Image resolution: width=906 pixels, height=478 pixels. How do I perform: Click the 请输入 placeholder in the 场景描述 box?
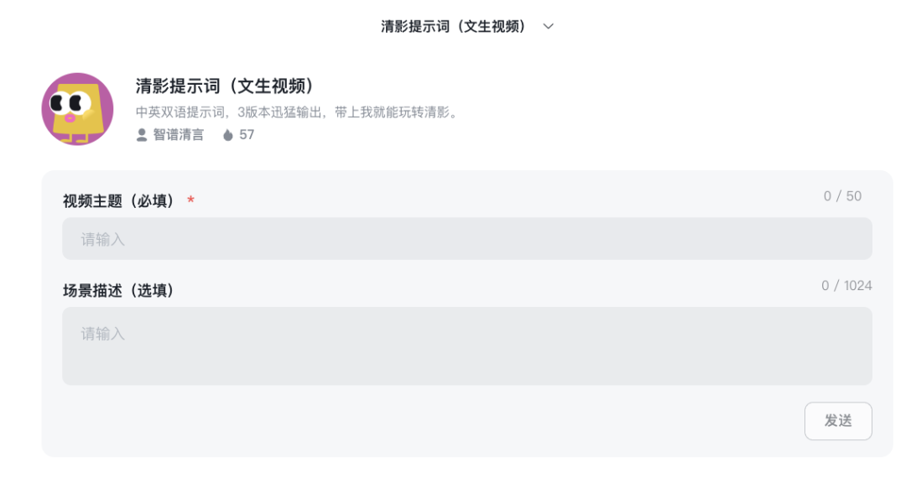point(103,334)
